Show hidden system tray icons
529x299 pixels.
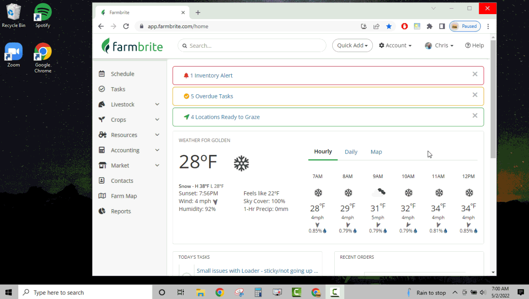(455, 292)
